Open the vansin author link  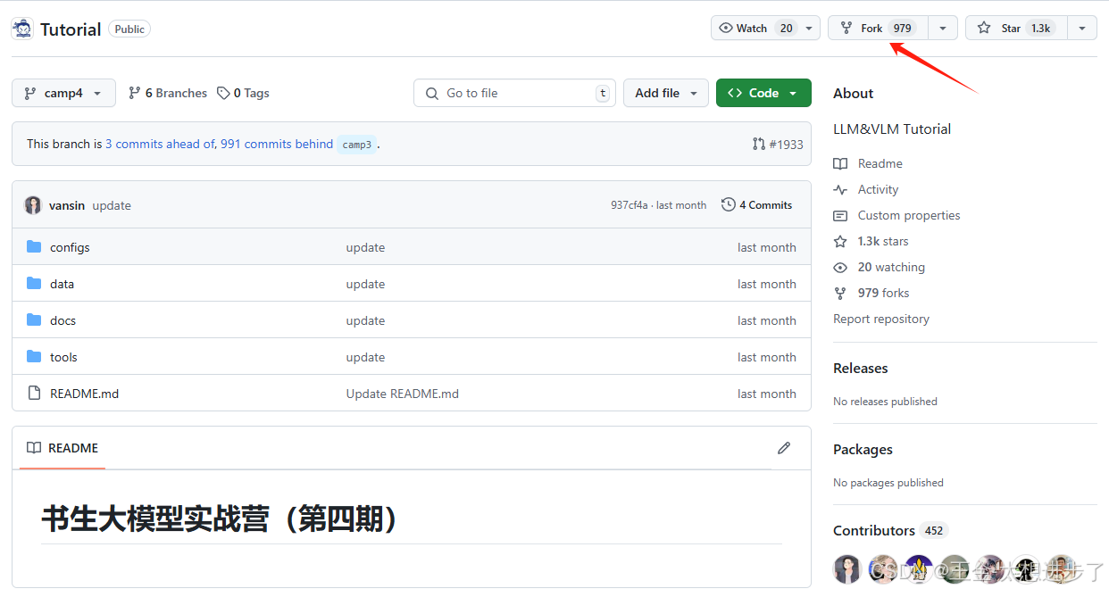tap(67, 205)
